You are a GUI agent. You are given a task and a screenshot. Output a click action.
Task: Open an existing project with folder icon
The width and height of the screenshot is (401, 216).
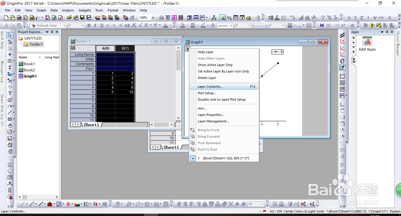[x=69, y=18]
